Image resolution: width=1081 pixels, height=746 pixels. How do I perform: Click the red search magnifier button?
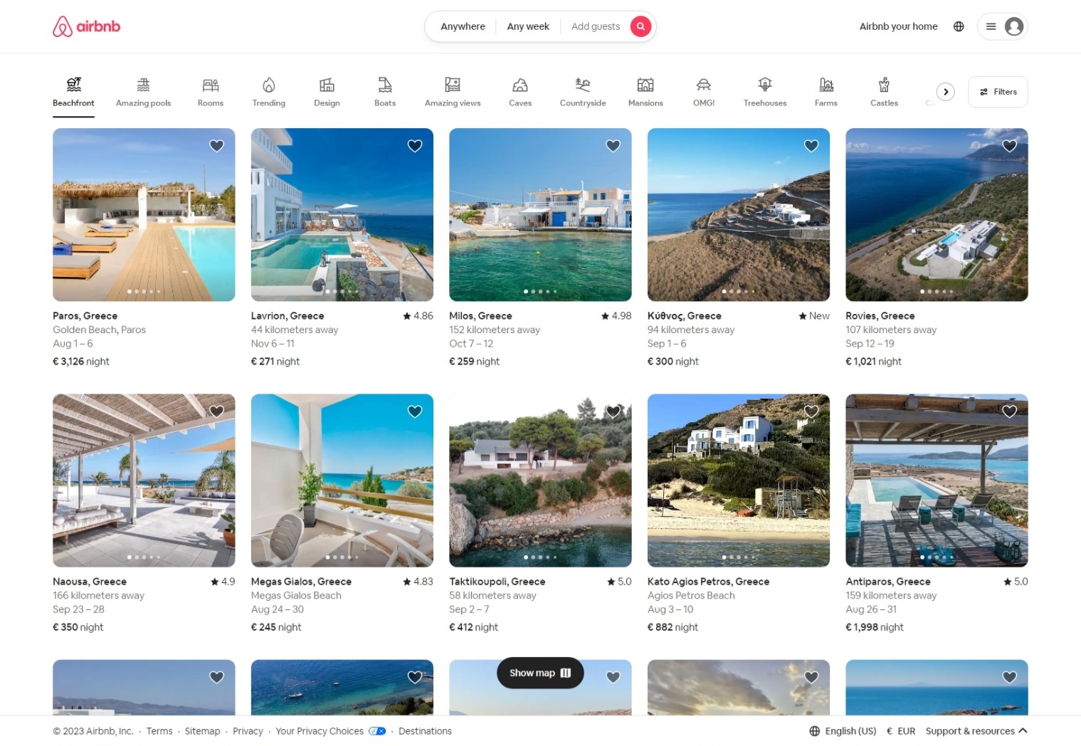pos(640,26)
